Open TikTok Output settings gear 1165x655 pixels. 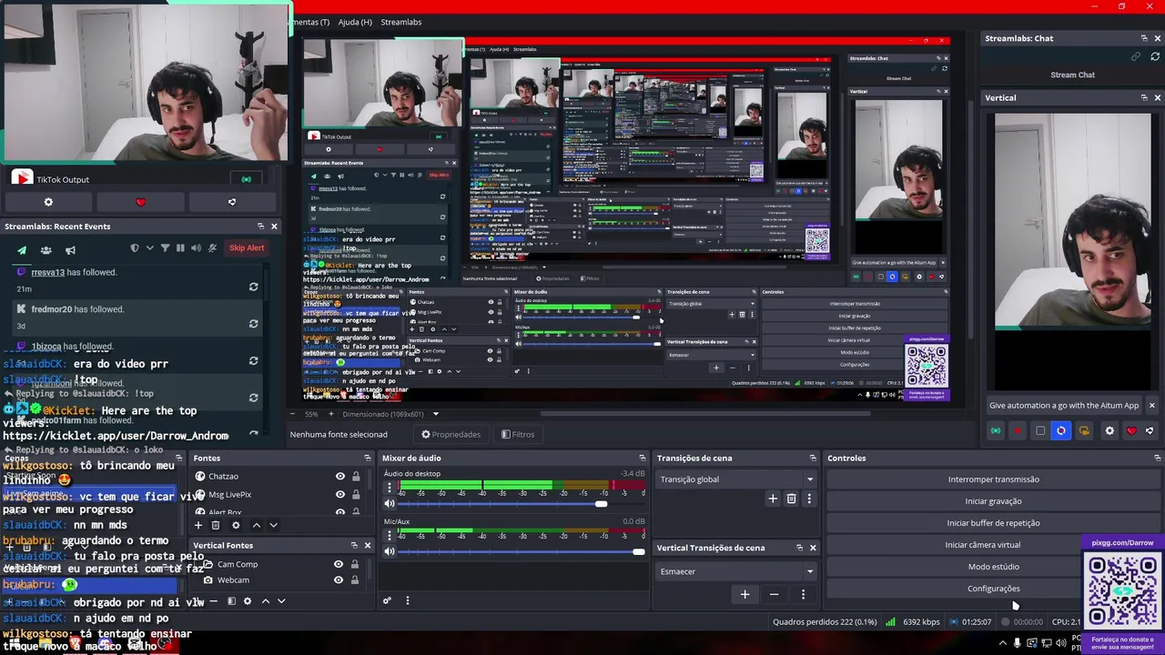[48, 202]
